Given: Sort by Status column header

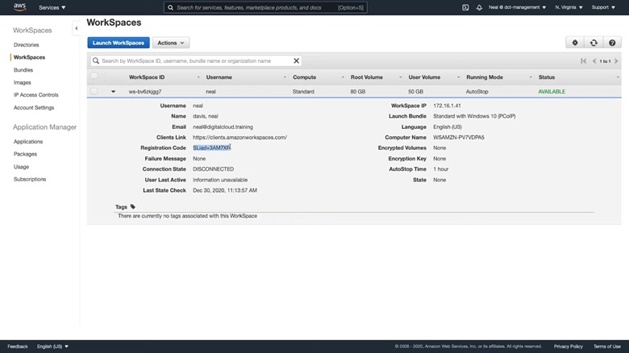Looking at the screenshot, I should (x=547, y=77).
